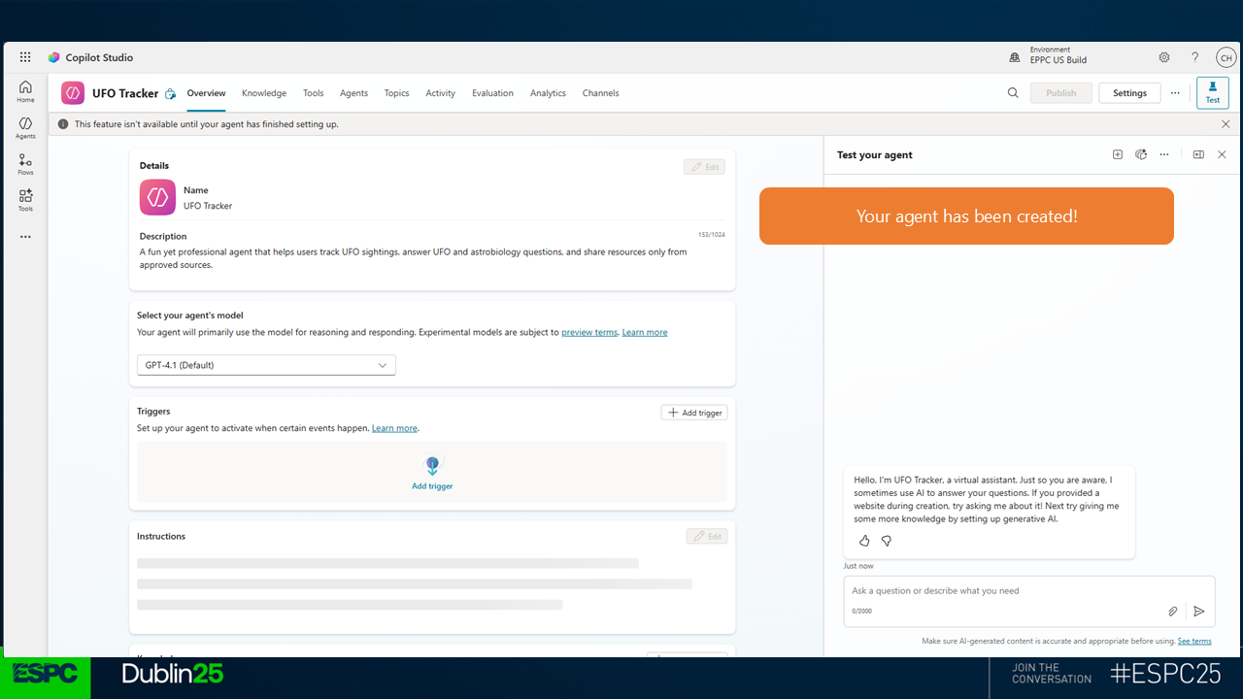Go to Home in left sidebar
Image resolution: width=1243 pixels, height=699 pixels.
click(25, 91)
